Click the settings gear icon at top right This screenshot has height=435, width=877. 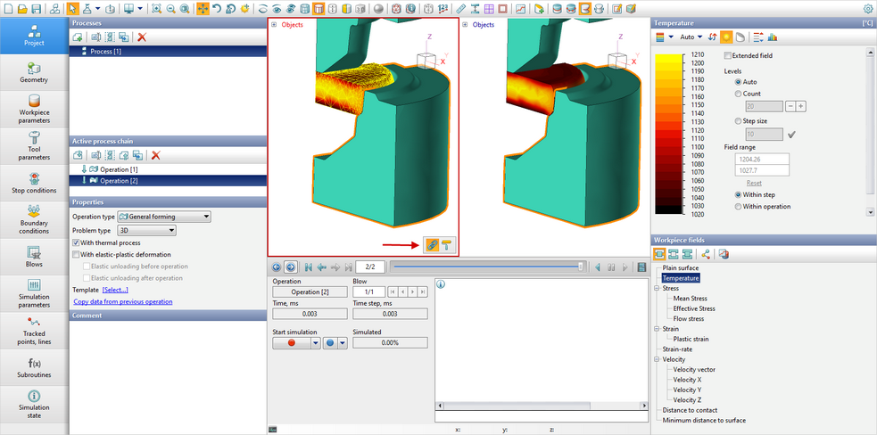point(868,8)
